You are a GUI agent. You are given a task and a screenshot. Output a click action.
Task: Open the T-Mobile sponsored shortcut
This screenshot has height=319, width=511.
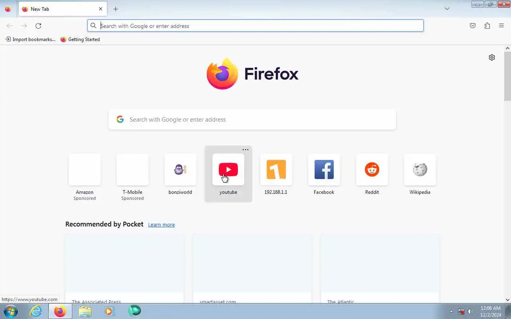(x=133, y=174)
